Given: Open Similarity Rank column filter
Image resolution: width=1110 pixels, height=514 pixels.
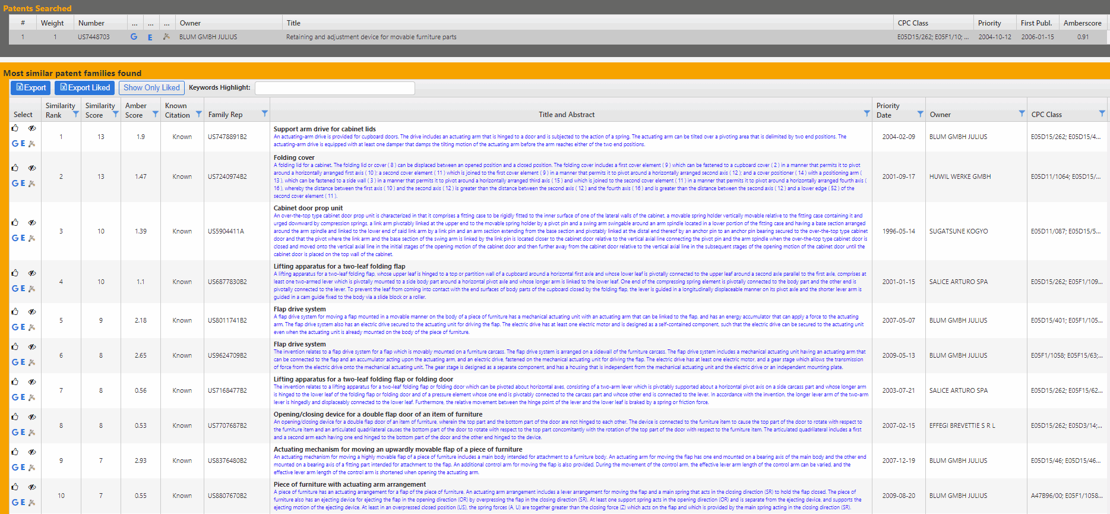Looking at the screenshot, I should [76, 114].
